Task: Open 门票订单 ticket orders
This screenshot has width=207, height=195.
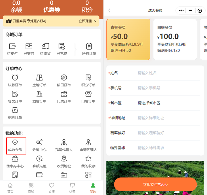Action: [64, 97]
